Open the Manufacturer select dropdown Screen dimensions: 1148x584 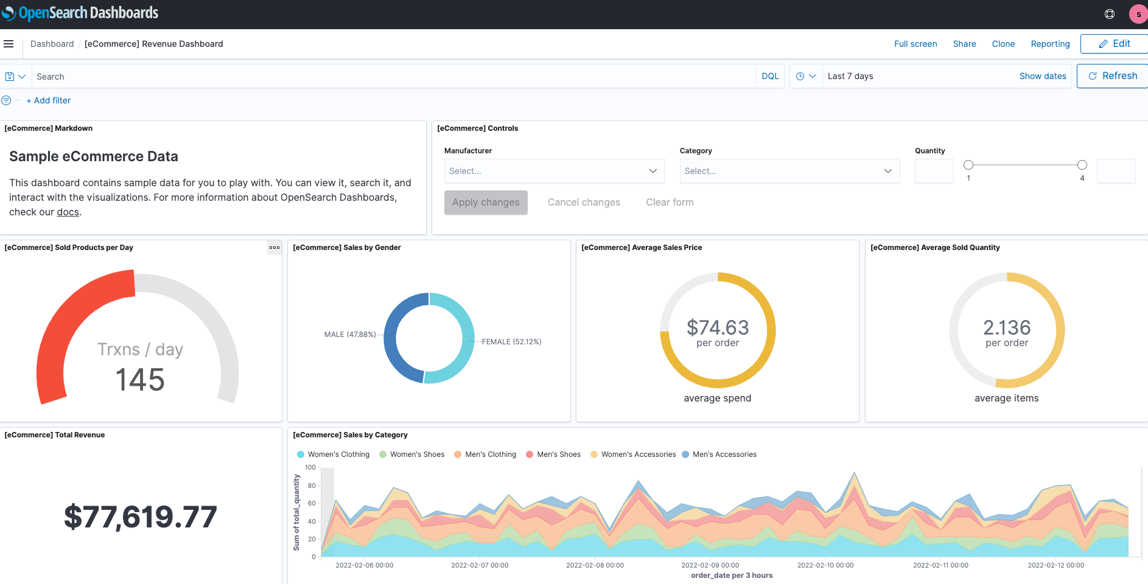pyautogui.click(x=553, y=171)
